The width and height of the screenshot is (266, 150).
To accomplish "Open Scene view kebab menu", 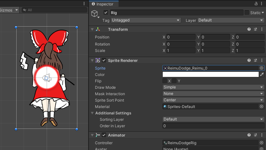I will pos(84,4).
